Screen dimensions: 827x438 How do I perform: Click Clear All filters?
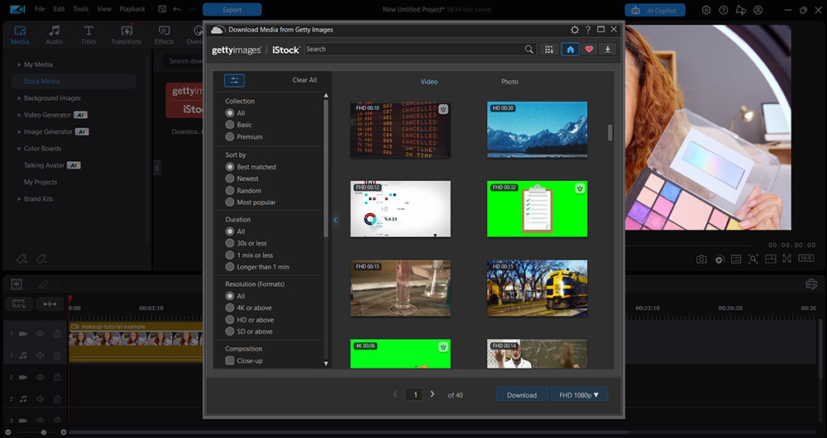coord(304,80)
